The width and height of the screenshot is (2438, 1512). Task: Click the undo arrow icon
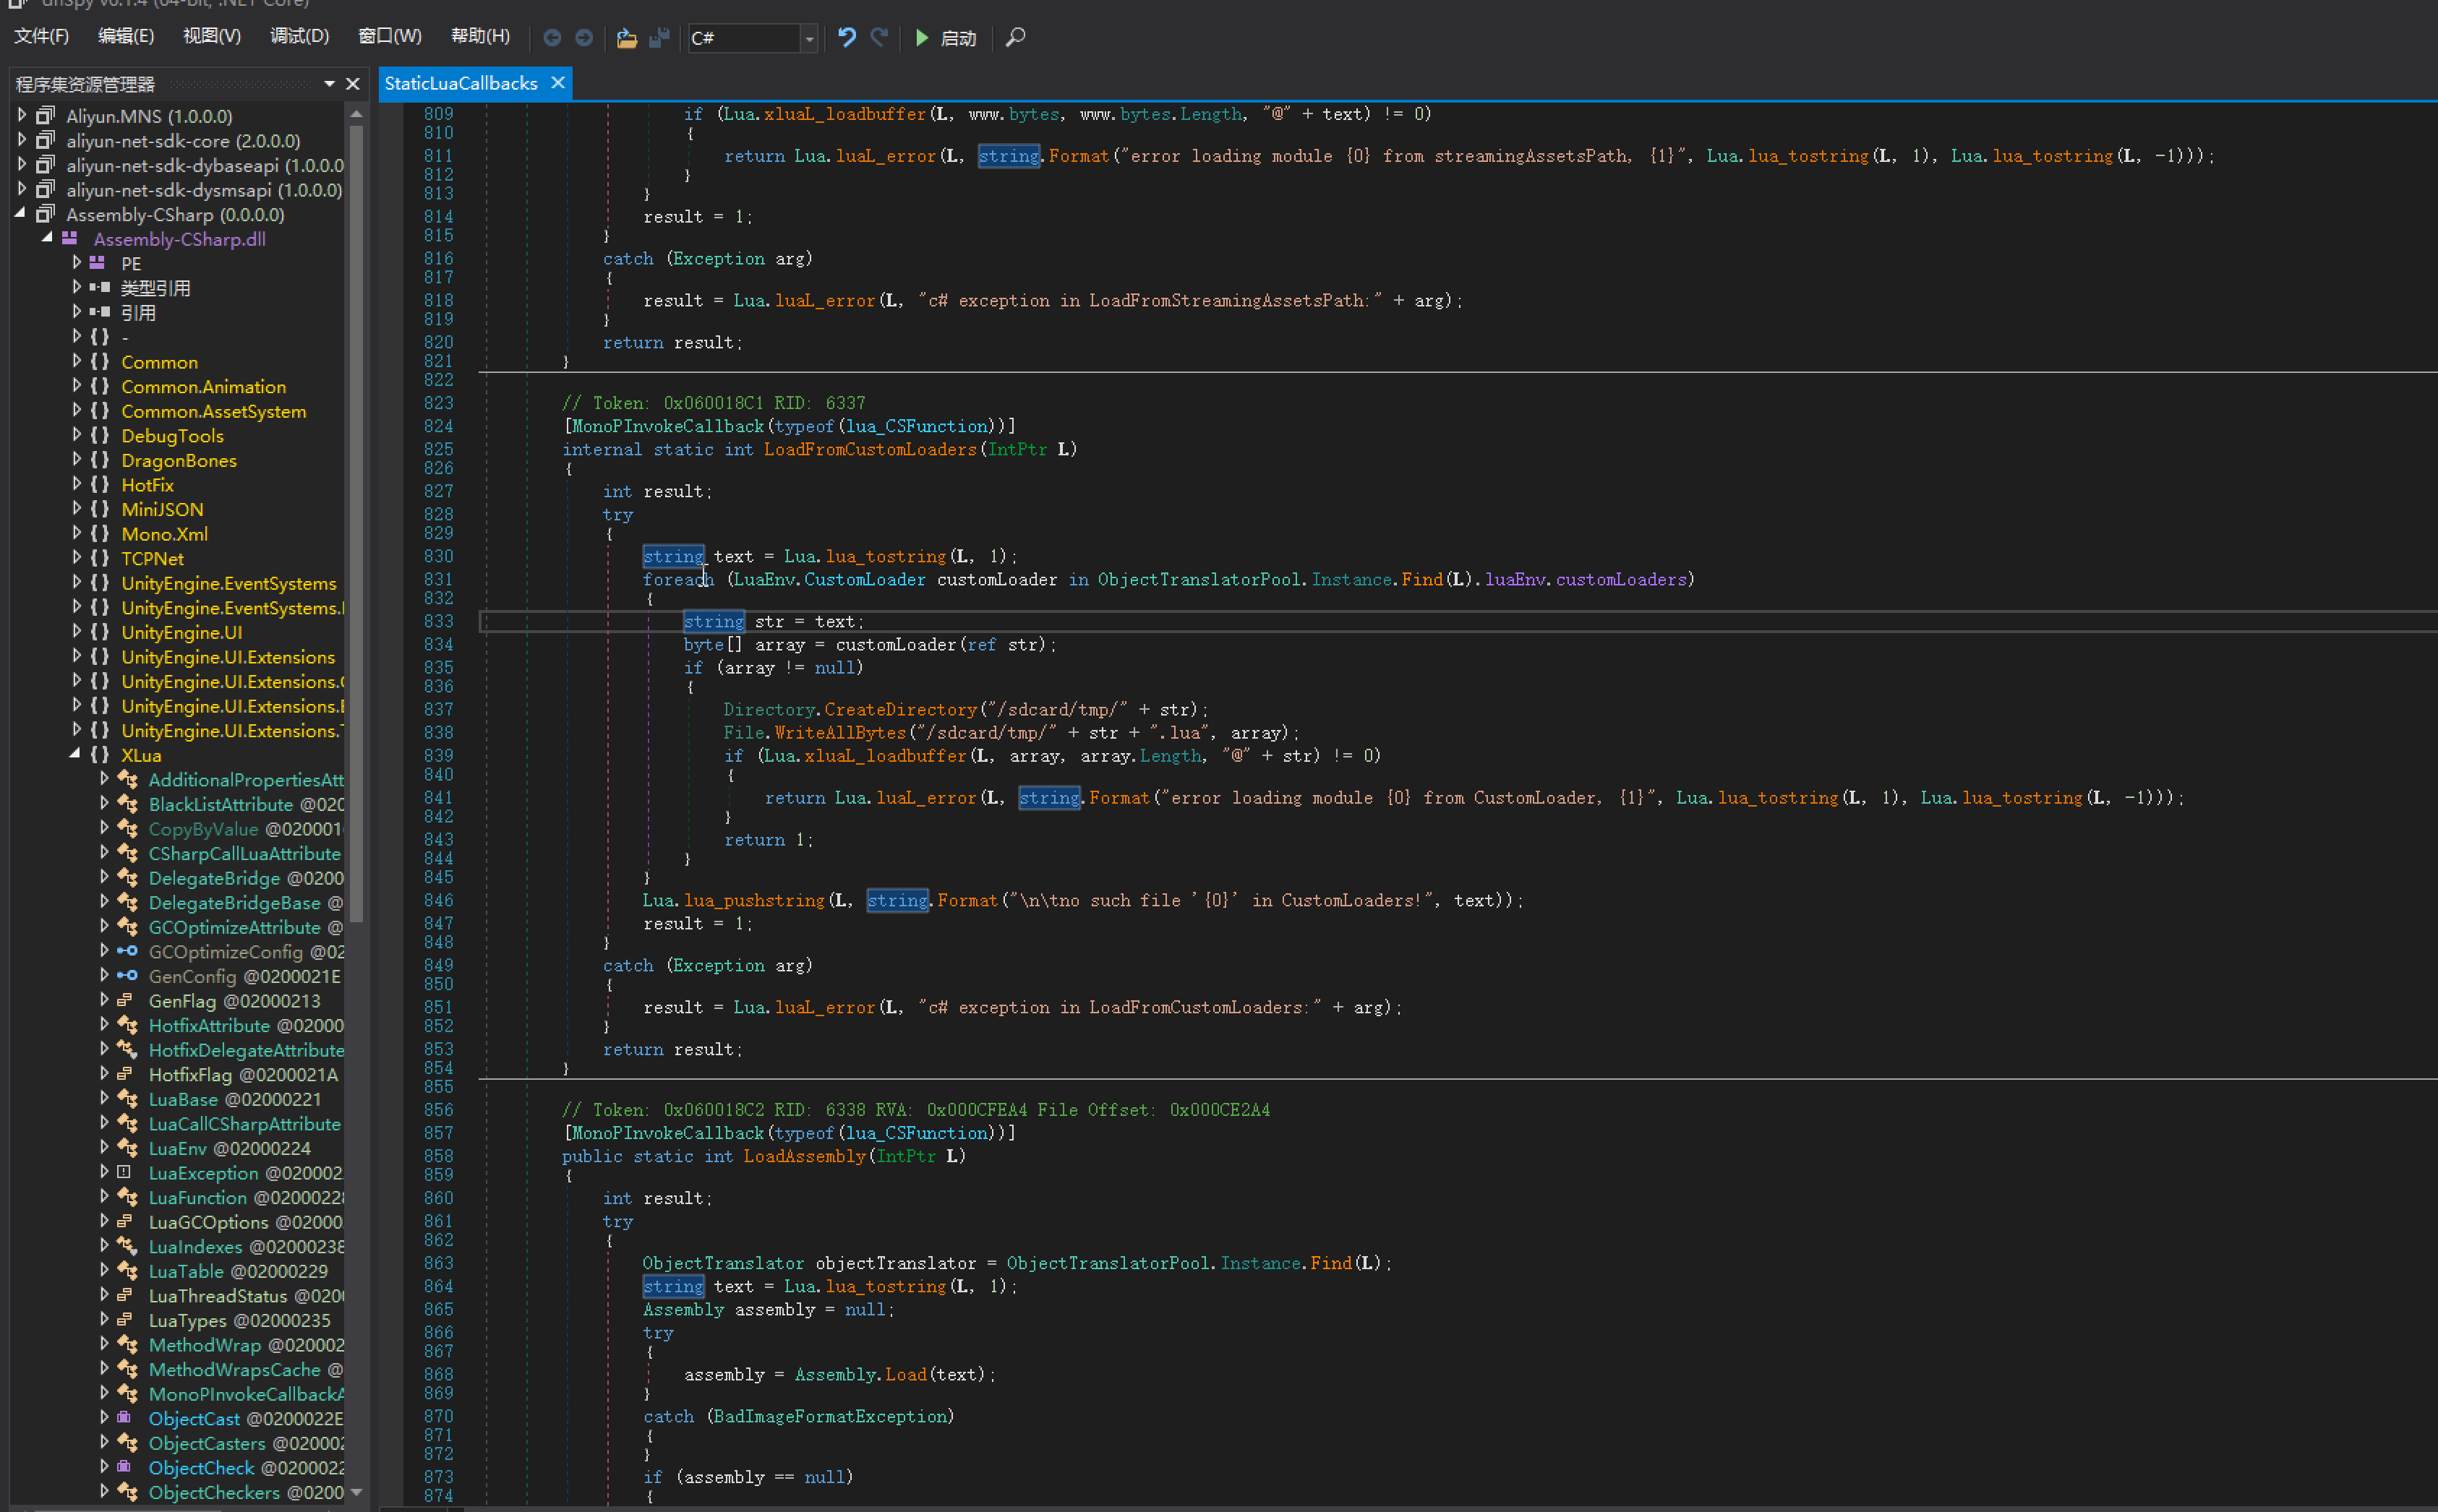point(847,37)
